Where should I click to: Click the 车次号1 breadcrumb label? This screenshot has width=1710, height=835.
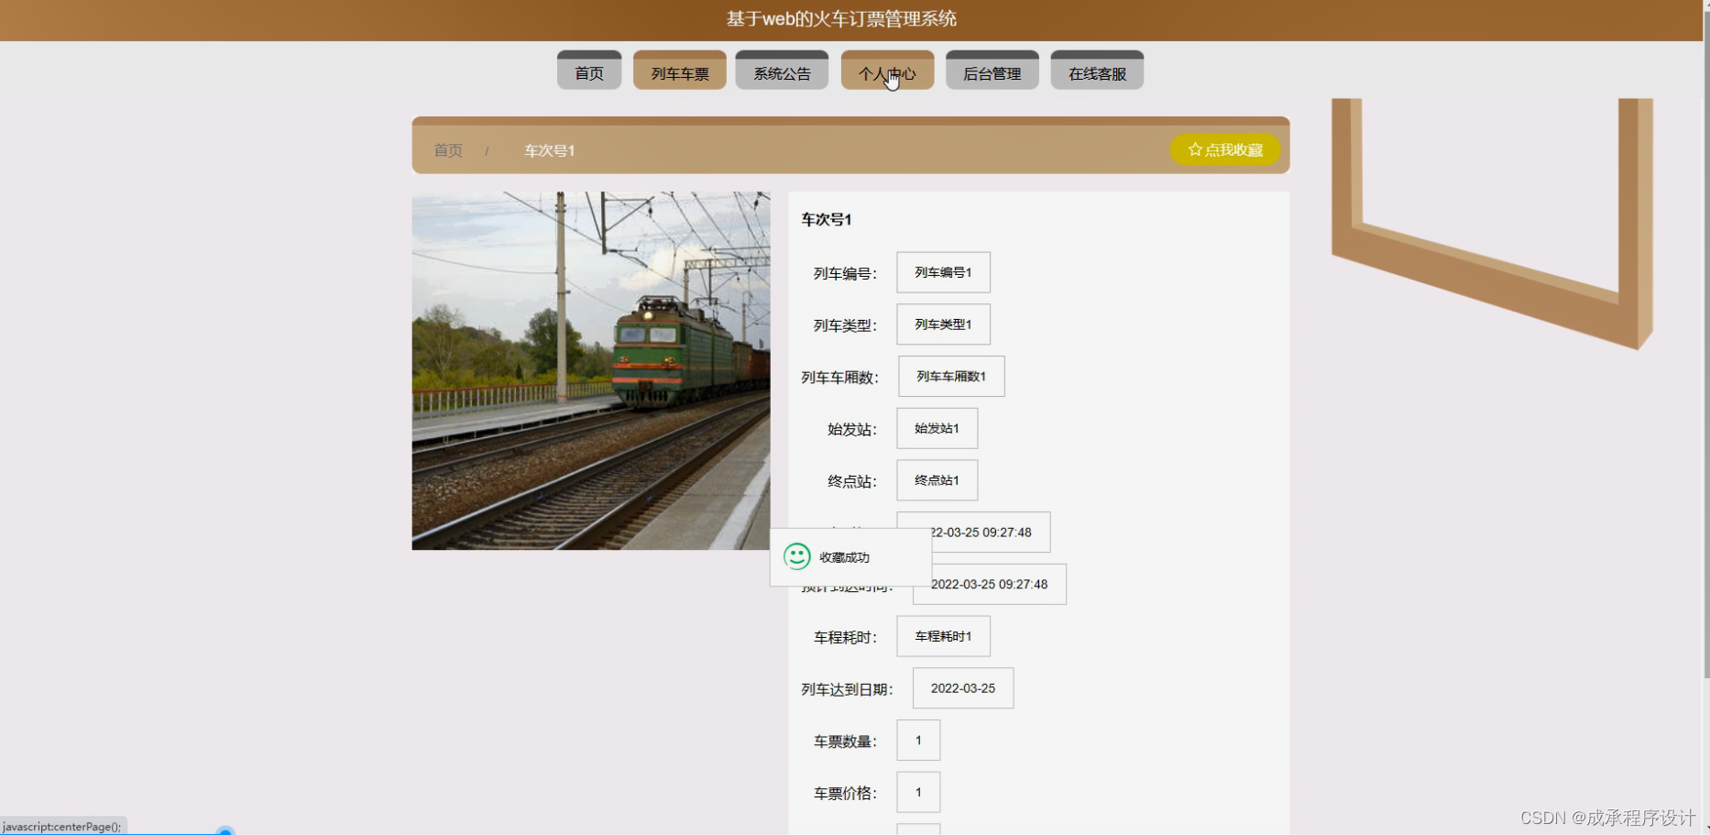click(548, 149)
